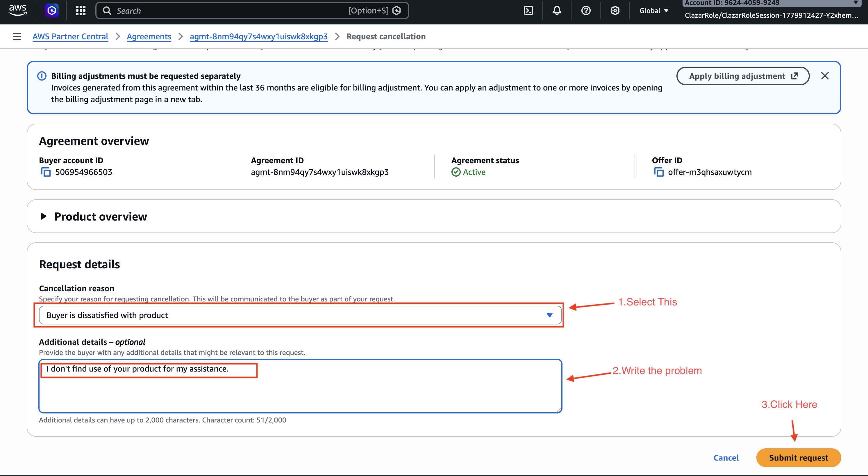This screenshot has width=868, height=476.
Task: Submit the cancellation request
Action: 798,458
